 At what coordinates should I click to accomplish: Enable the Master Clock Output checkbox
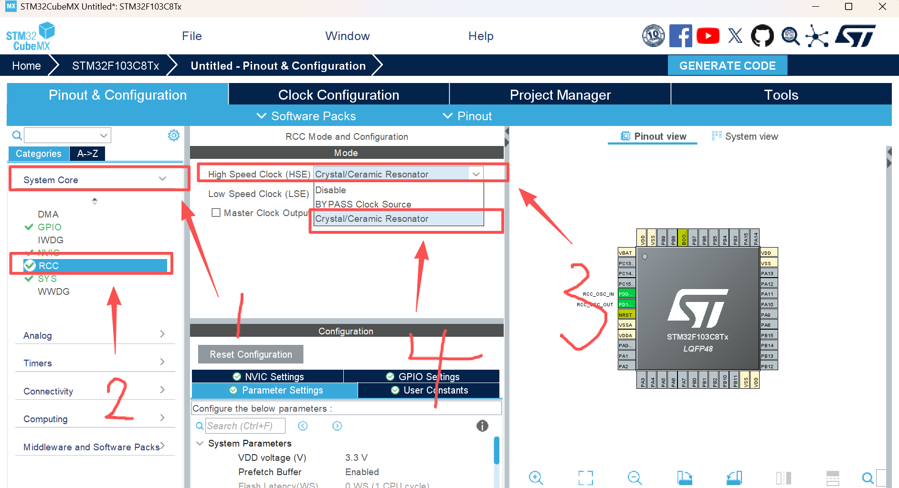216,212
